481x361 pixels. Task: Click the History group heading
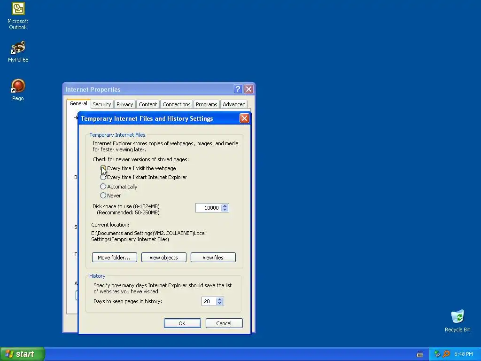coord(97,276)
